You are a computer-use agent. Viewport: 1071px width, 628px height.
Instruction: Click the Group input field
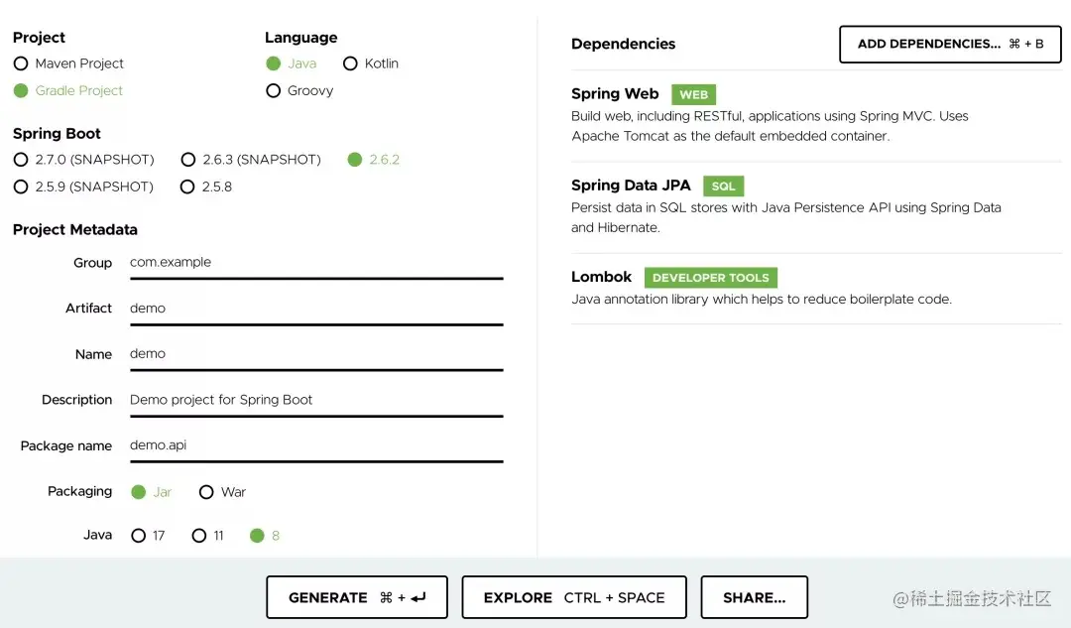pyautogui.click(x=315, y=263)
